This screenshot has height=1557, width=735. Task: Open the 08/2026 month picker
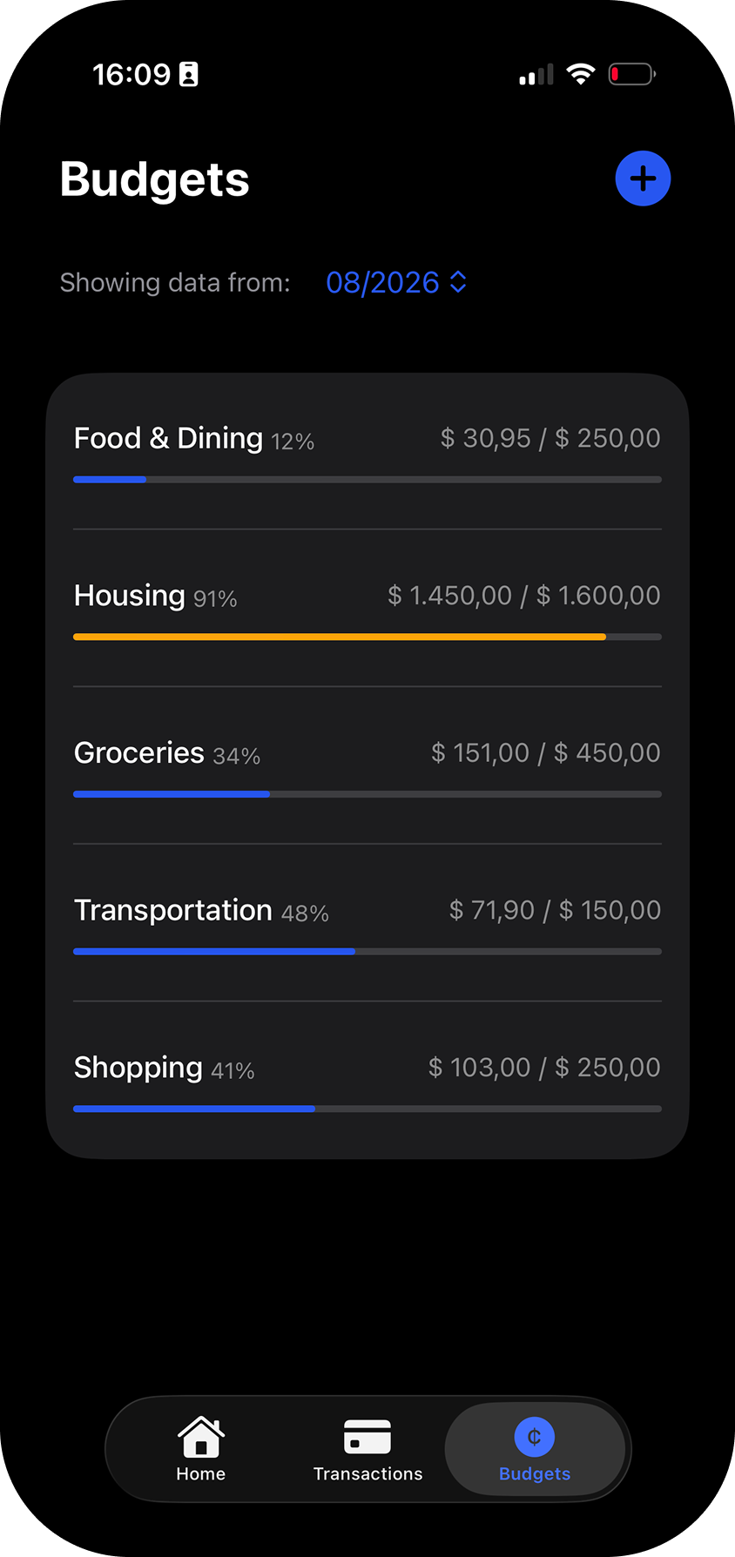pyautogui.click(x=396, y=282)
